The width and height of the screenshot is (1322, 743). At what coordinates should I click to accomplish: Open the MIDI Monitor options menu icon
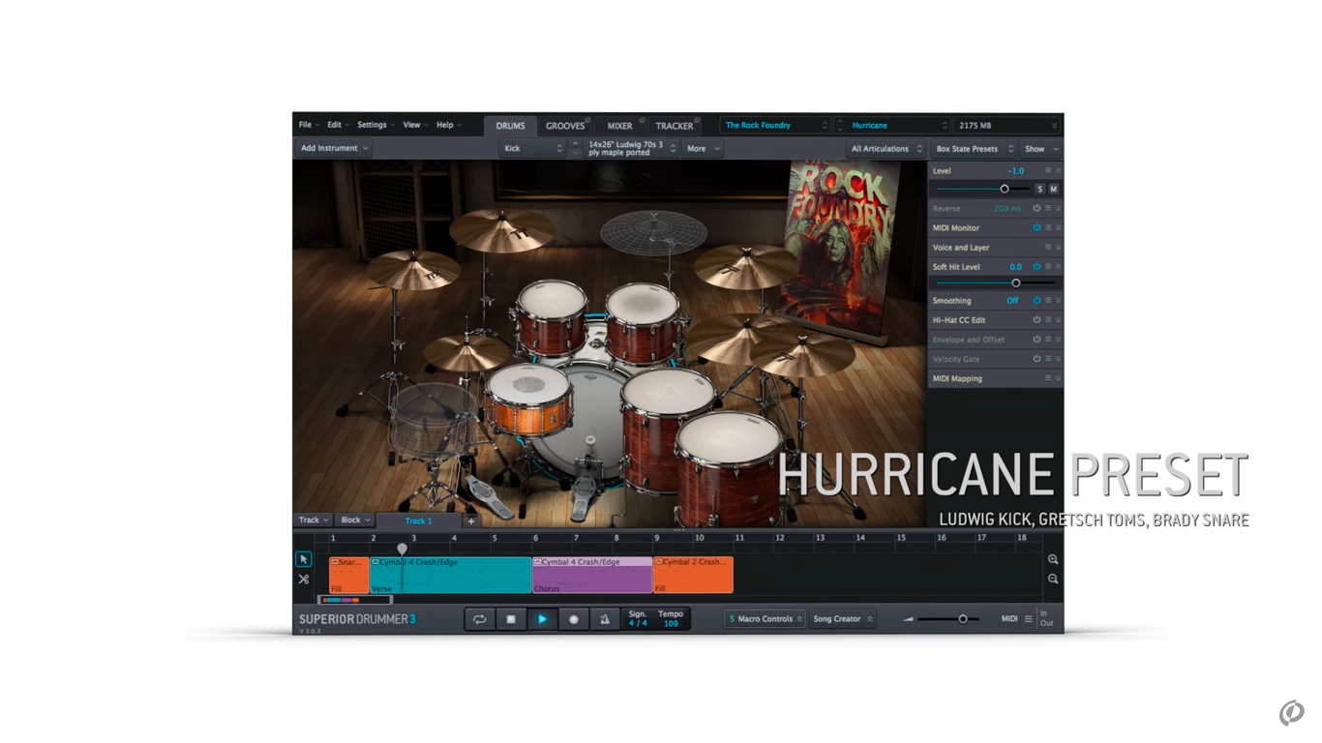click(x=1047, y=228)
